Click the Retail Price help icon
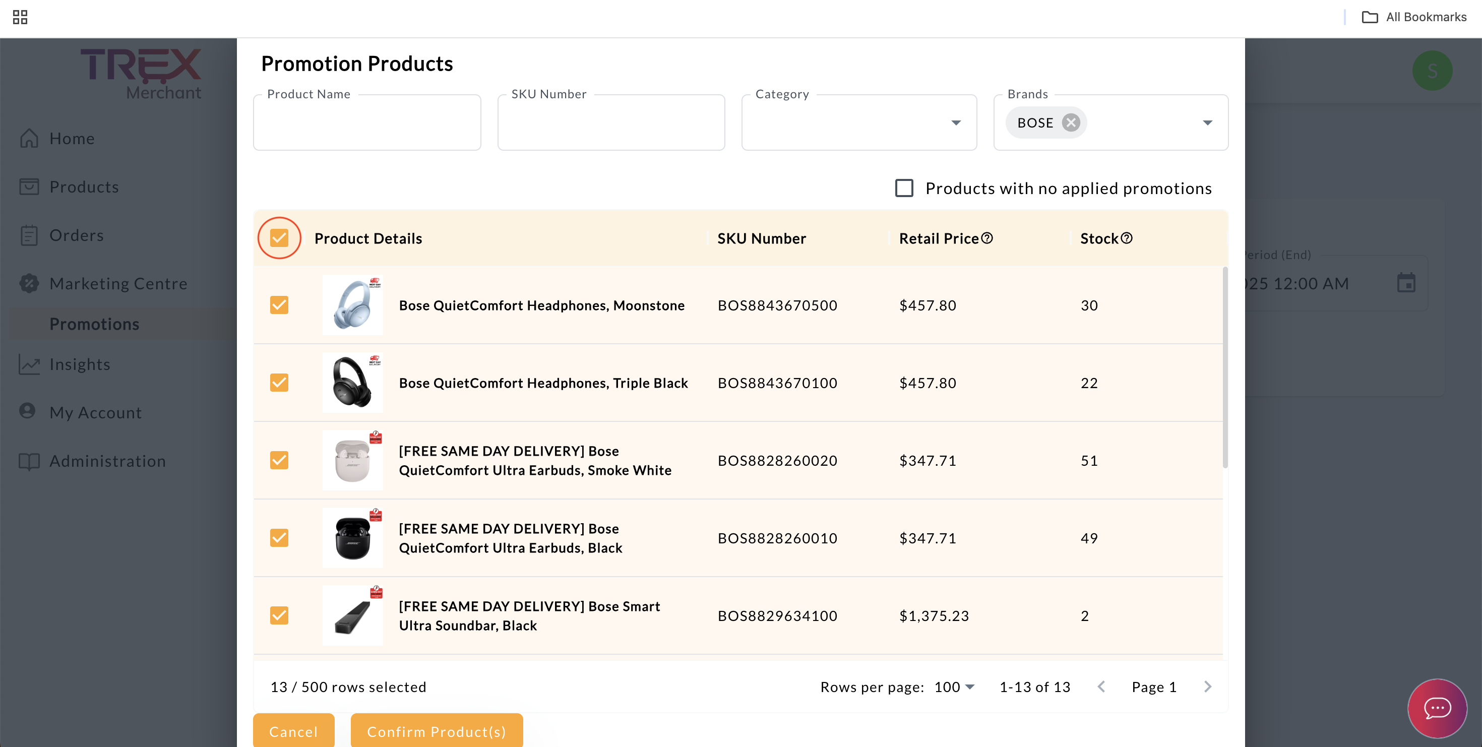 point(986,238)
